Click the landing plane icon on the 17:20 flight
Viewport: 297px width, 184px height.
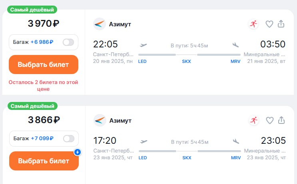[x=236, y=141]
